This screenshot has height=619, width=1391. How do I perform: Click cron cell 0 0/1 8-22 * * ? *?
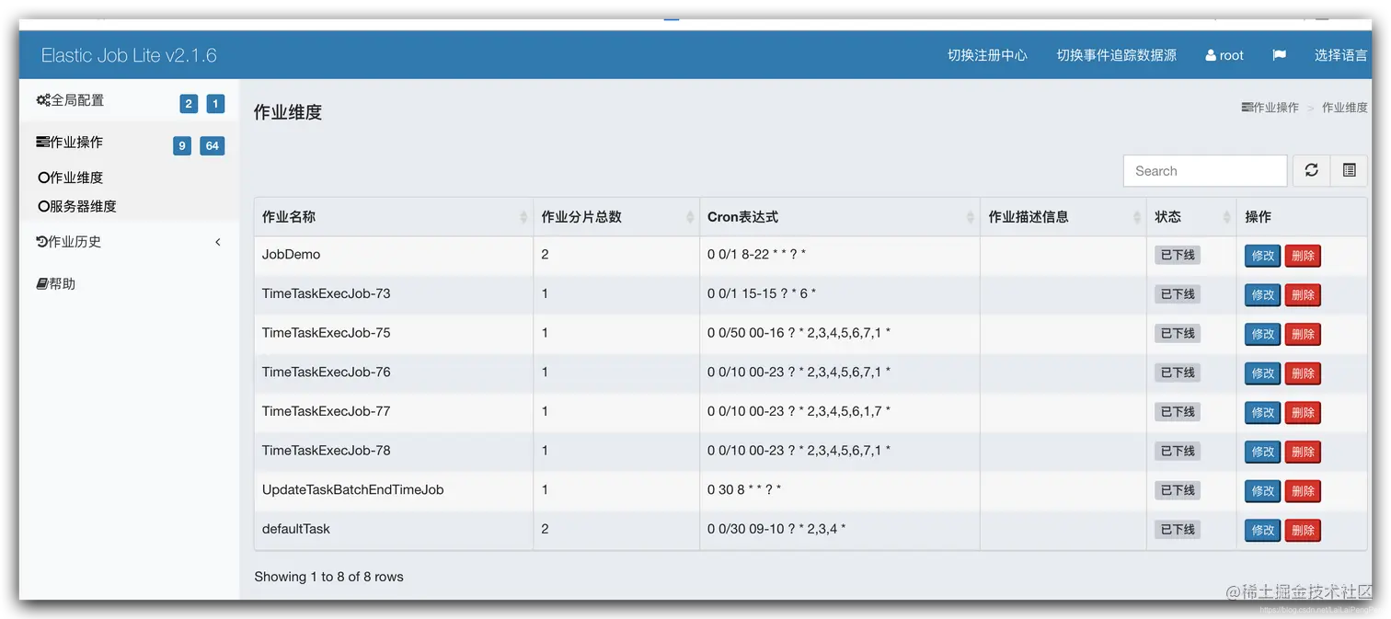(x=840, y=255)
